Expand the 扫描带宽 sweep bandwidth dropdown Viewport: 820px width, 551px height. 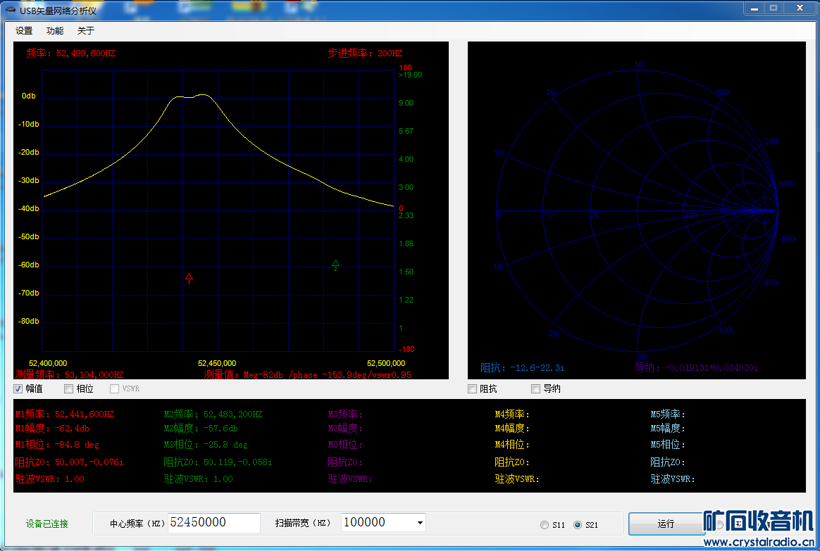[421, 523]
